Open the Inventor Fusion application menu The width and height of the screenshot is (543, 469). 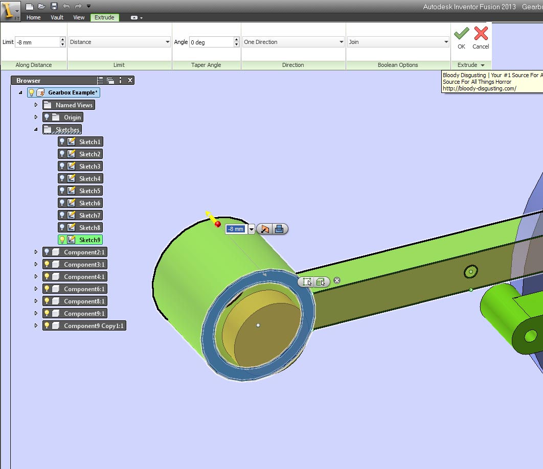[x=10, y=10]
